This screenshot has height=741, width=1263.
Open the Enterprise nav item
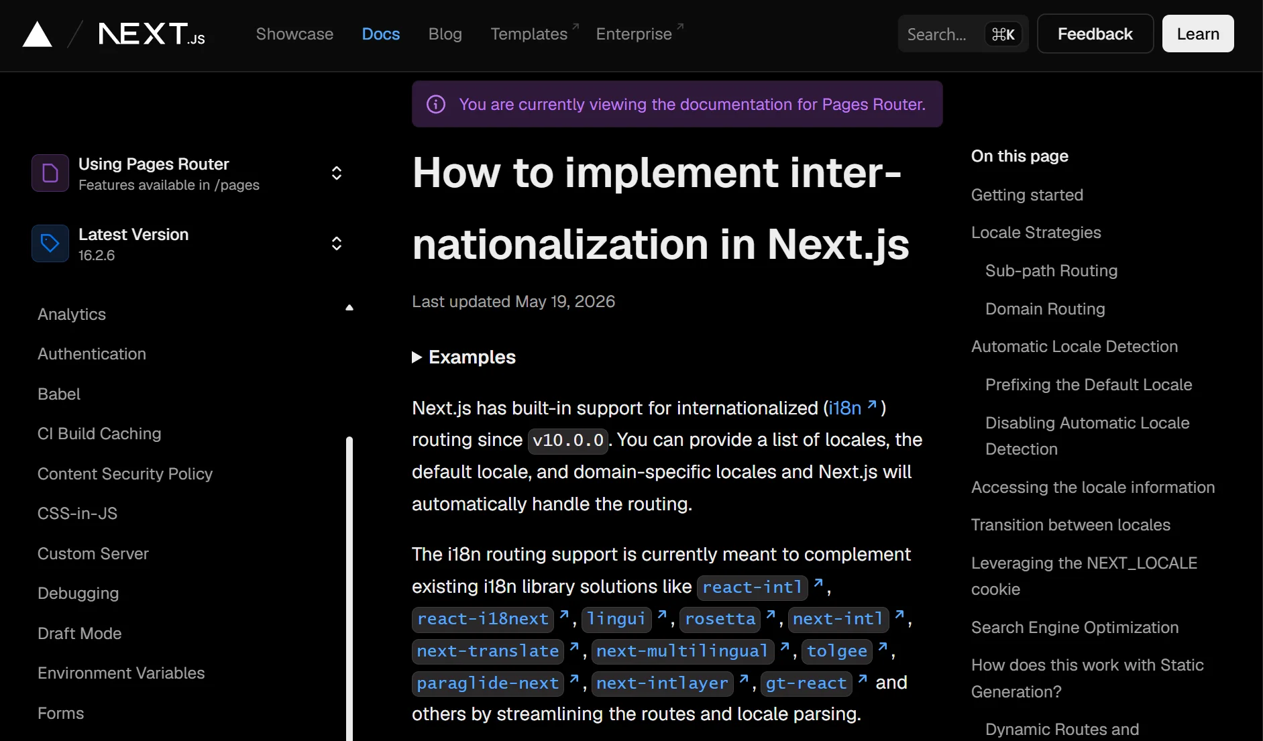pyautogui.click(x=640, y=34)
